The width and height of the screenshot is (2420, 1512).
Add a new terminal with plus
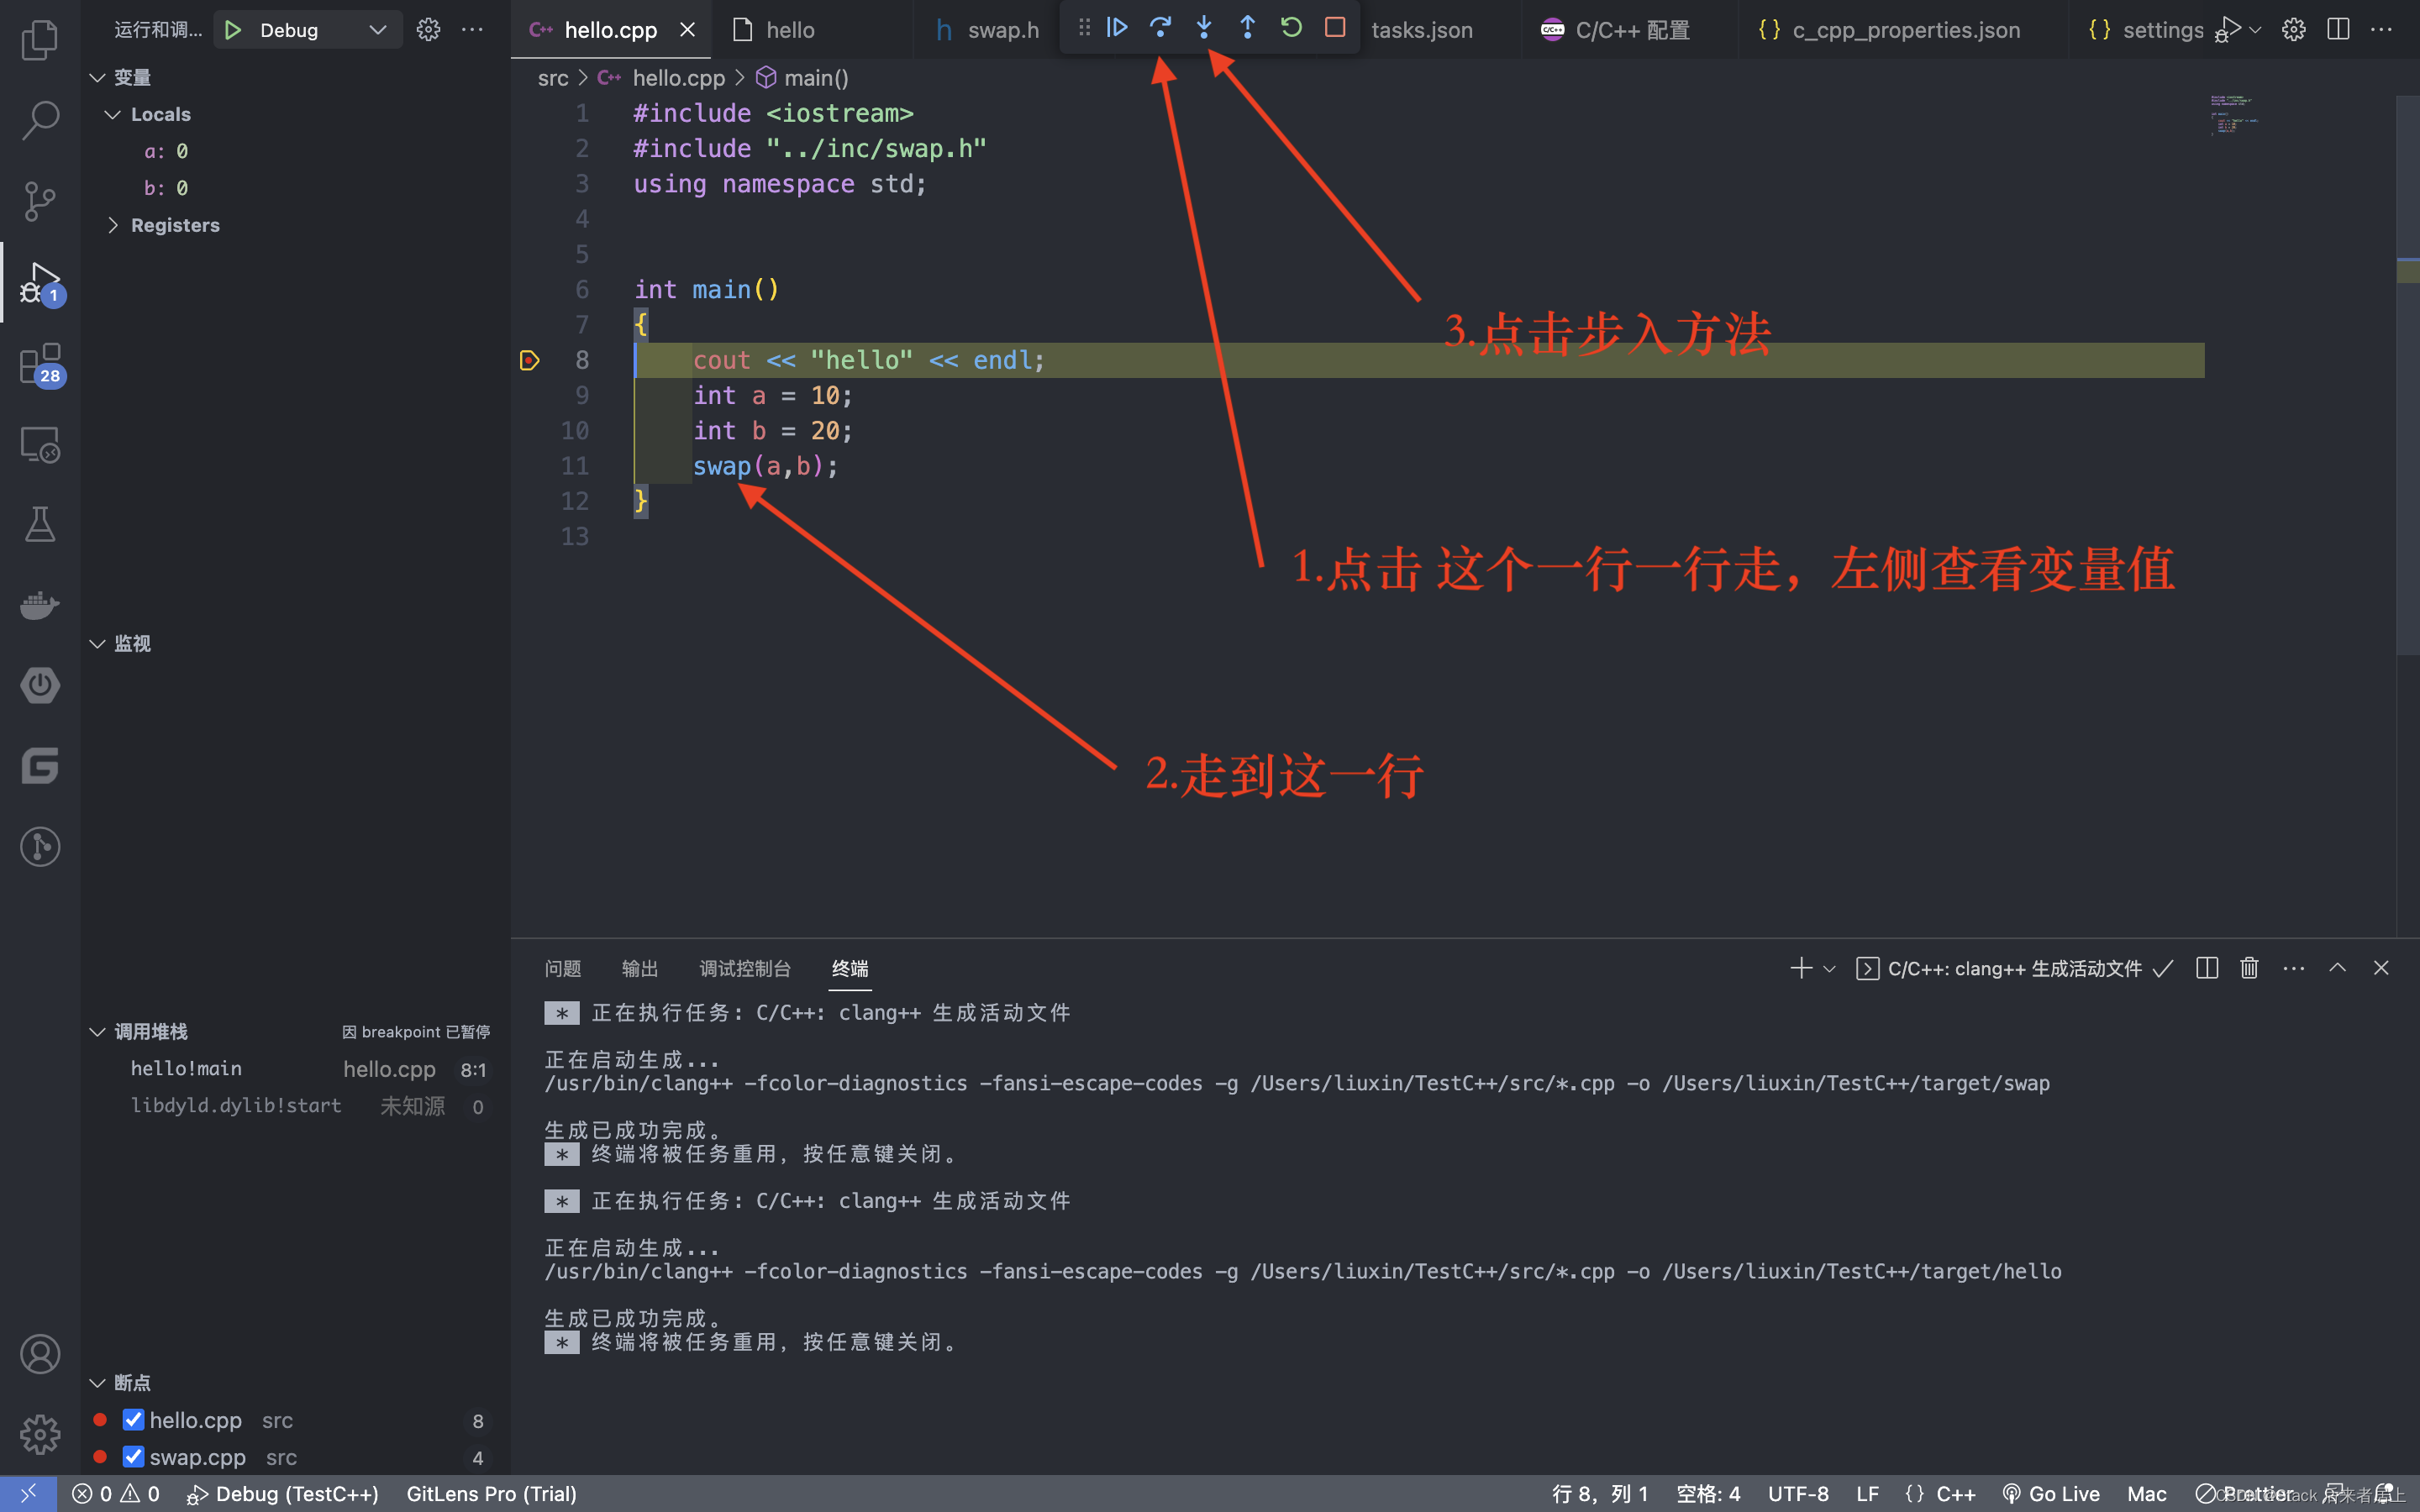[x=1801, y=968]
